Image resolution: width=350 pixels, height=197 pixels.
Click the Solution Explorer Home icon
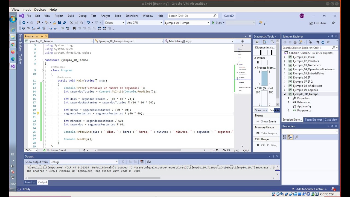tap(295, 42)
